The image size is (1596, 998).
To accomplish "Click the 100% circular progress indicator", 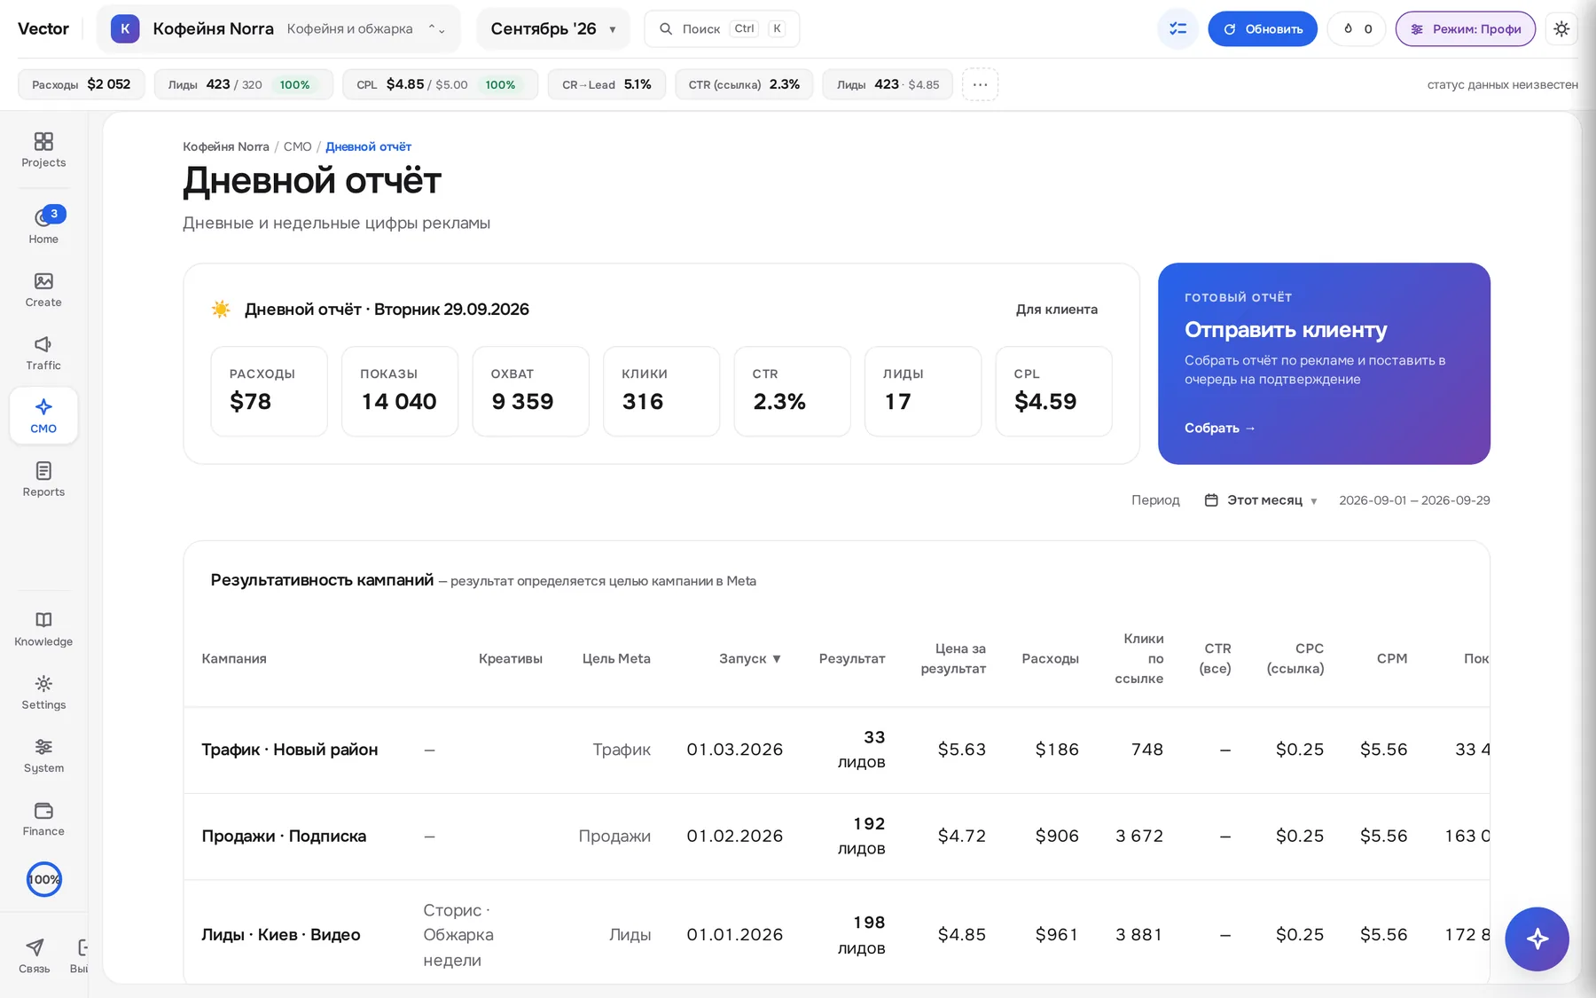I will tap(43, 879).
